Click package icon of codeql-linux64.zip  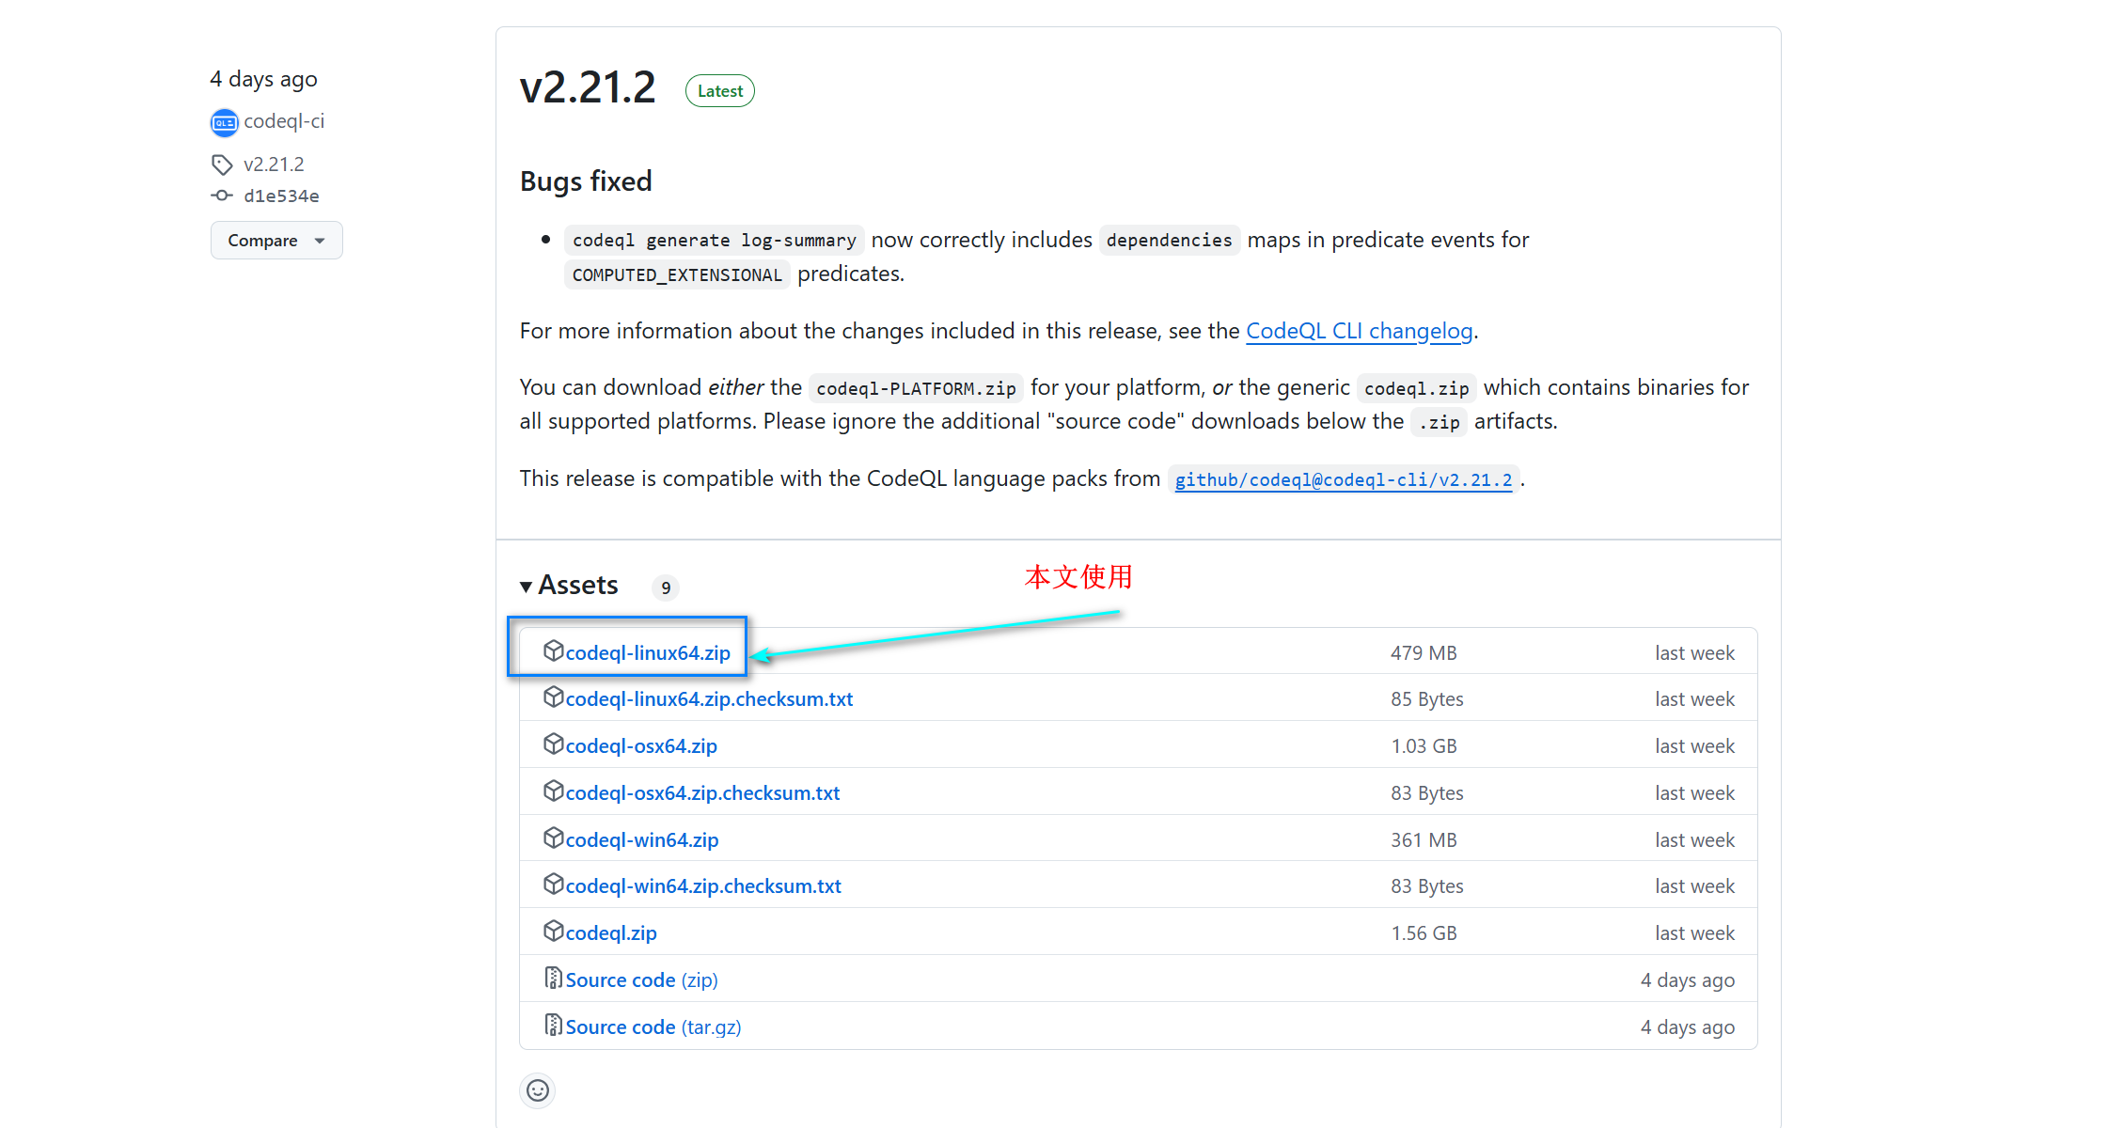[553, 650]
